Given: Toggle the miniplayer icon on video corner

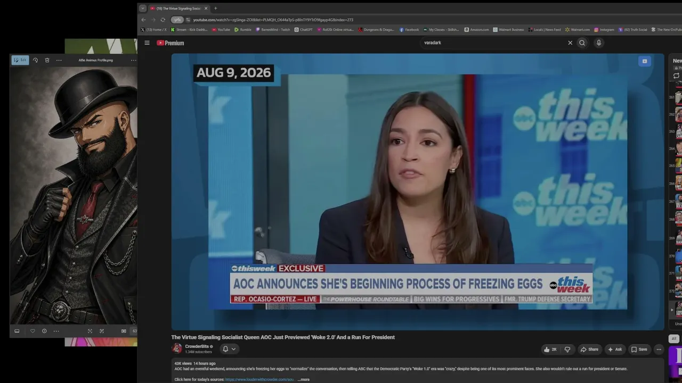Looking at the screenshot, I should [x=644, y=61].
